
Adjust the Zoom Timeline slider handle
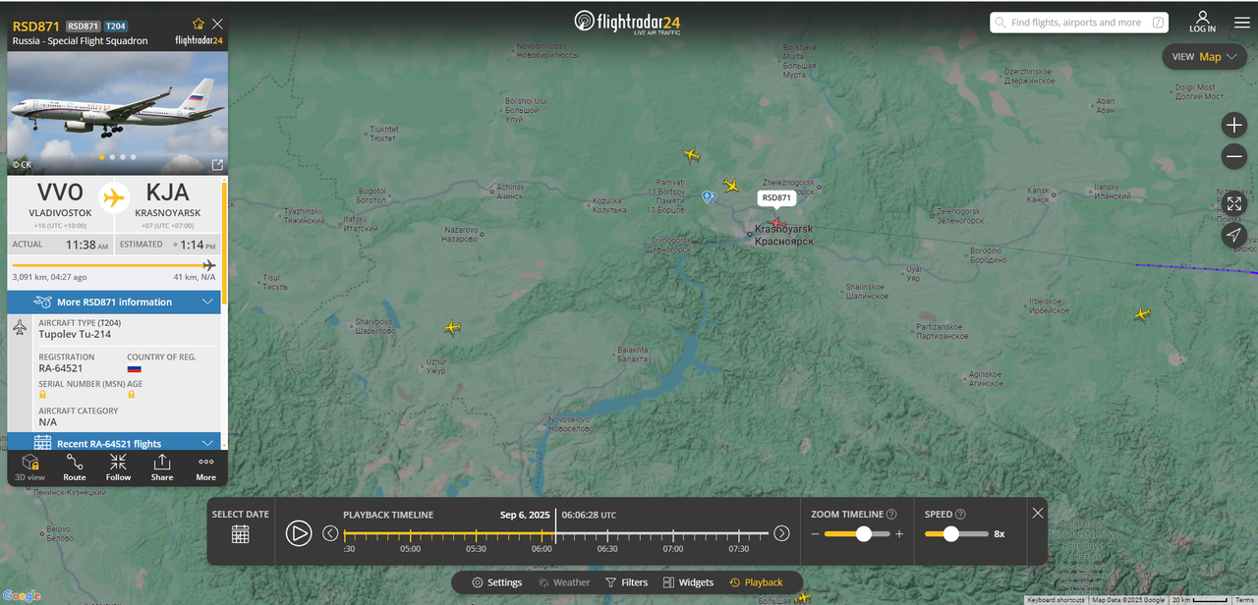pyautogui.click(x=864, y=534)
